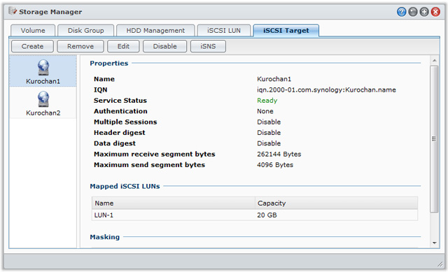Click the green Ready status text

pos(267,101)
